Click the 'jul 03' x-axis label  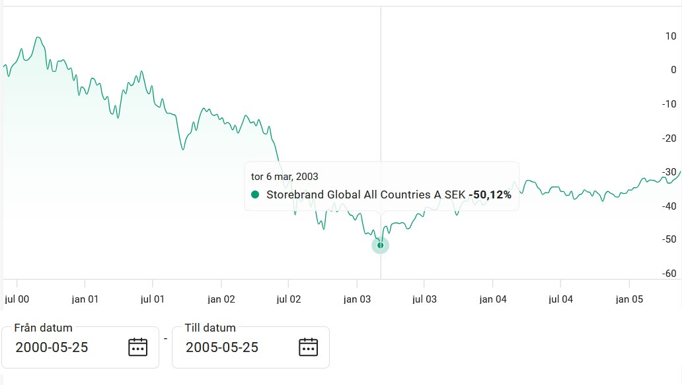click(x=425, y=299)
